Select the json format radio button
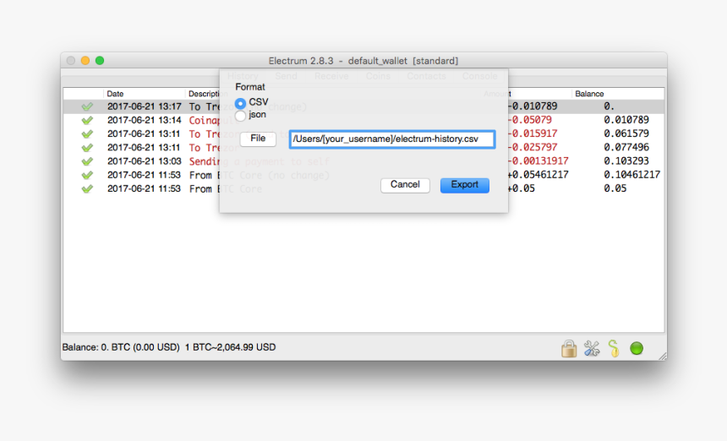The height and width of the screenshot is (441, 727). (240, 116)
